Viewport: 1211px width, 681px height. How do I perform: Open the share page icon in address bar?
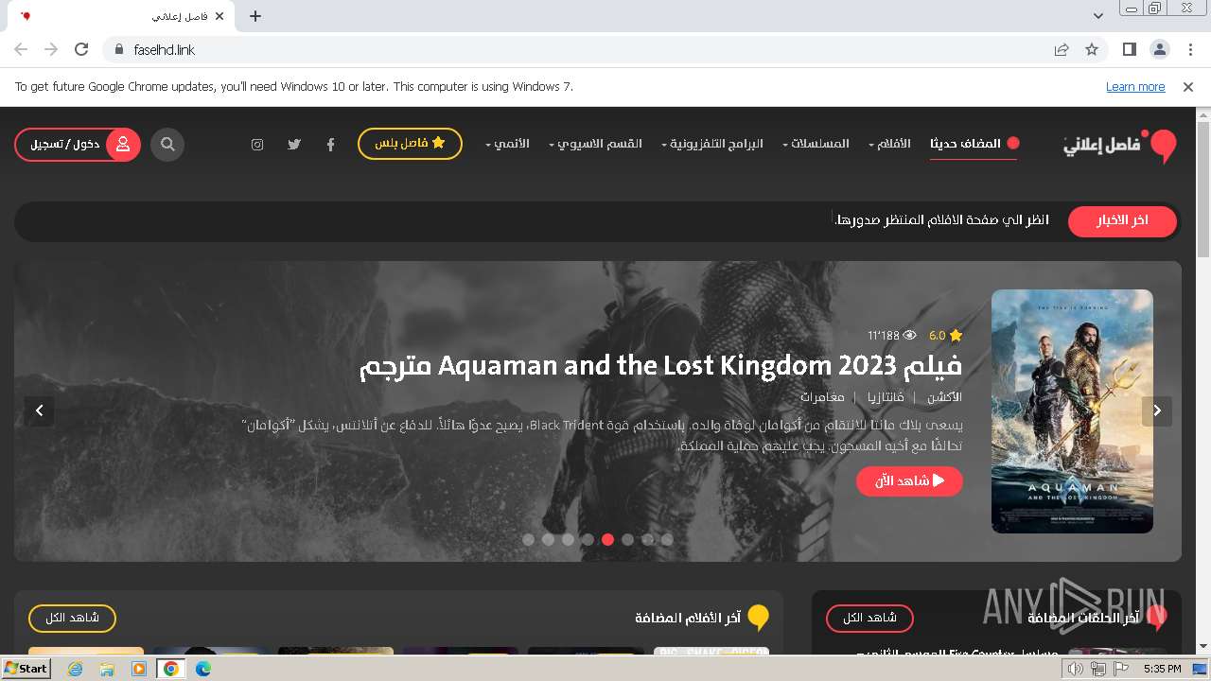1062,49
